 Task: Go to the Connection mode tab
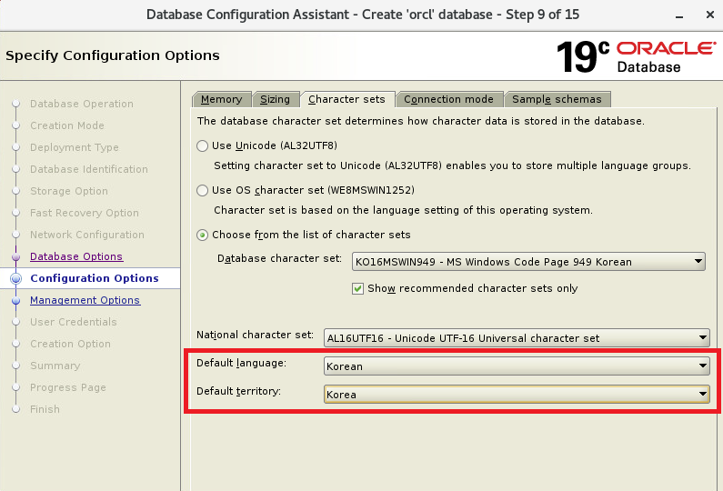(448, 99)
